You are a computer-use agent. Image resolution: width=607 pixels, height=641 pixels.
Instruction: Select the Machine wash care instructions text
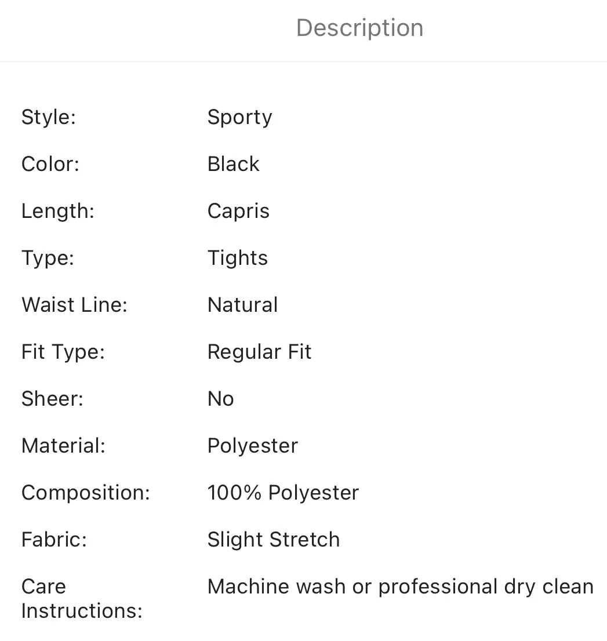[x=401, y=587]
